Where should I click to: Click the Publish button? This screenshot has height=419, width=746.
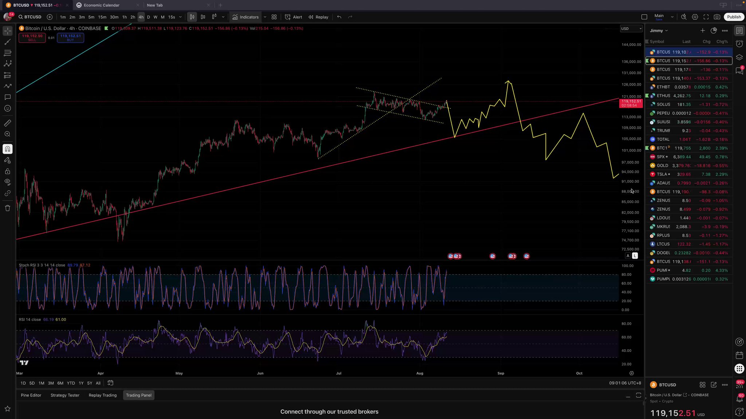click(x=734, y=17)
